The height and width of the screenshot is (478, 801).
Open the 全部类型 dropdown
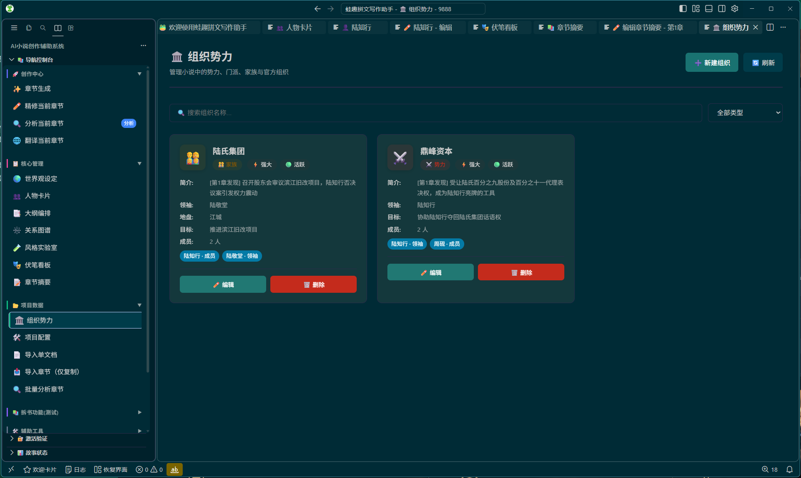pyautogui.click(x=745, y=113)
